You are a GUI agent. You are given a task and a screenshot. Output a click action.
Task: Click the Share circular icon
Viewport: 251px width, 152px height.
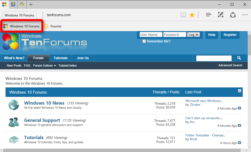coord(233,15)
